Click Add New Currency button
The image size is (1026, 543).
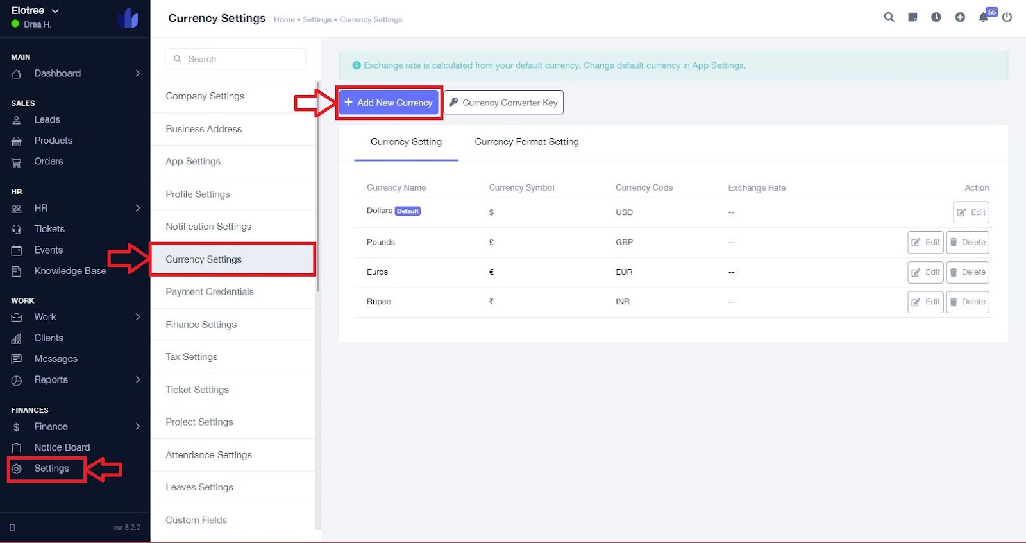(389, 103)
